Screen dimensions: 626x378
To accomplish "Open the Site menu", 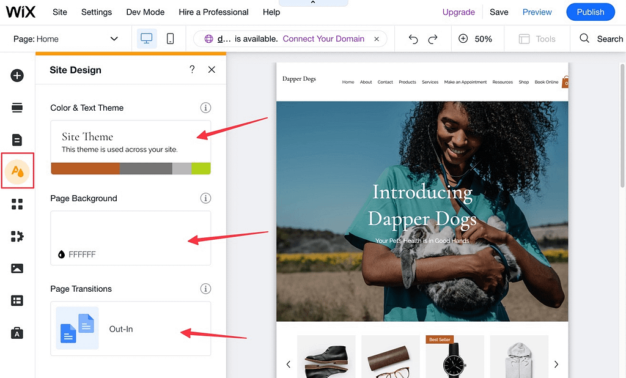I will (x=60, y=12).
